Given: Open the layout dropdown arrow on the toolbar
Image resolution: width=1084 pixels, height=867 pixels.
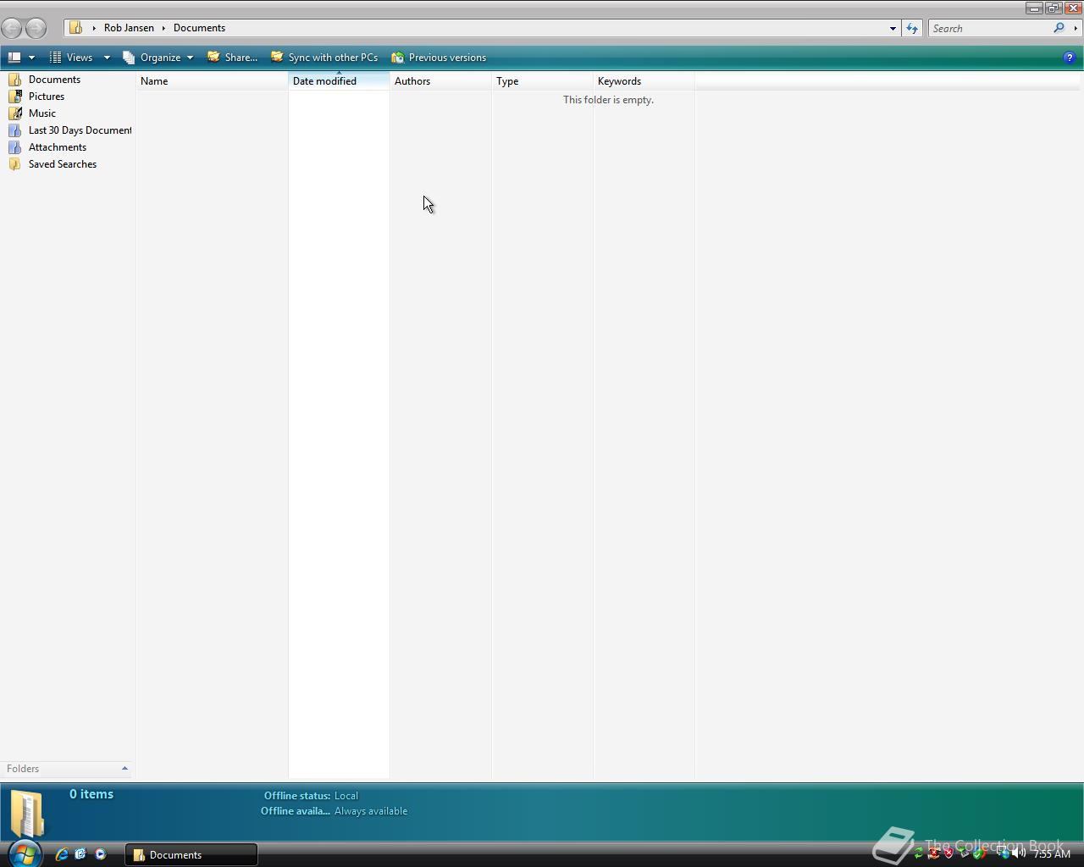Looking at the screenshot, I should pos(31,58).
